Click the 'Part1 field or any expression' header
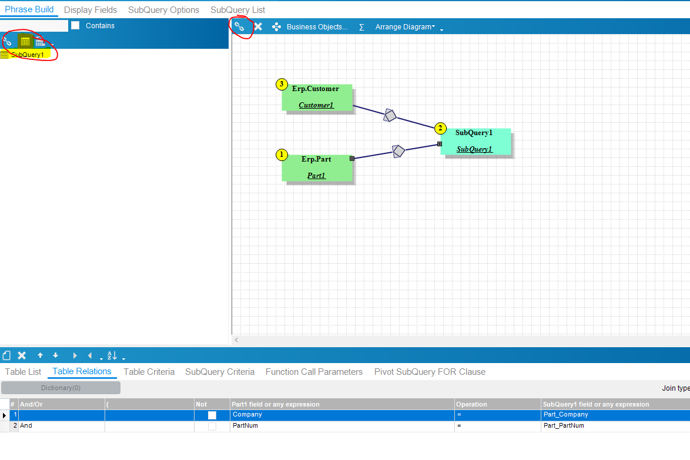690x460 pixels. (342, 404)
